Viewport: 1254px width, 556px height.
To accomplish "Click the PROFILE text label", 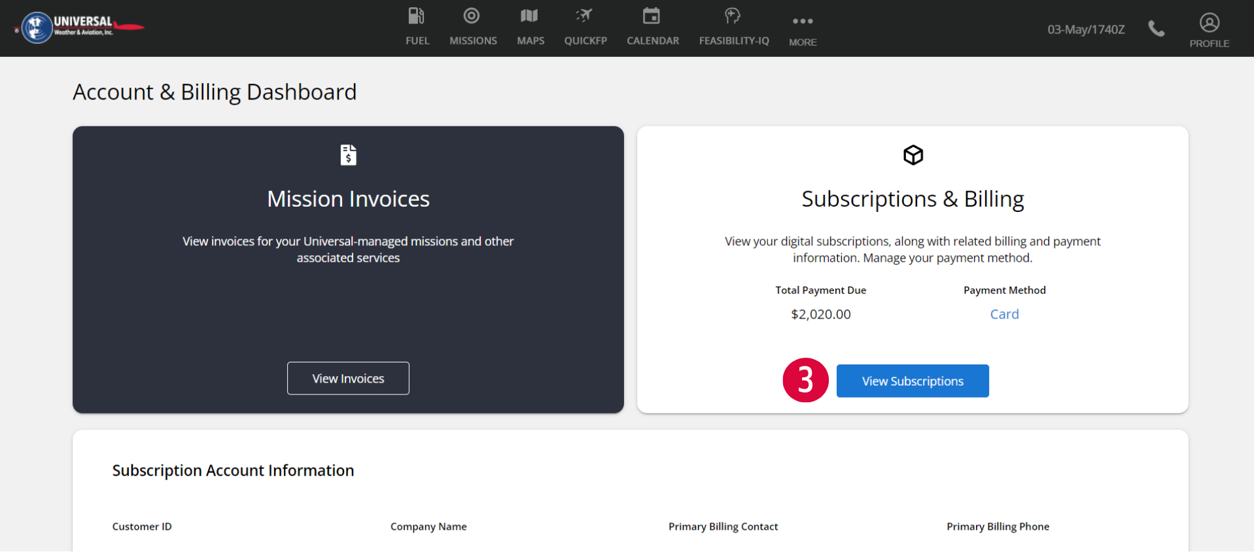I will (x=1210, y=43).
